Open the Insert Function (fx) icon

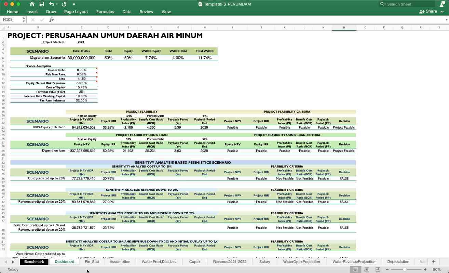52,19
